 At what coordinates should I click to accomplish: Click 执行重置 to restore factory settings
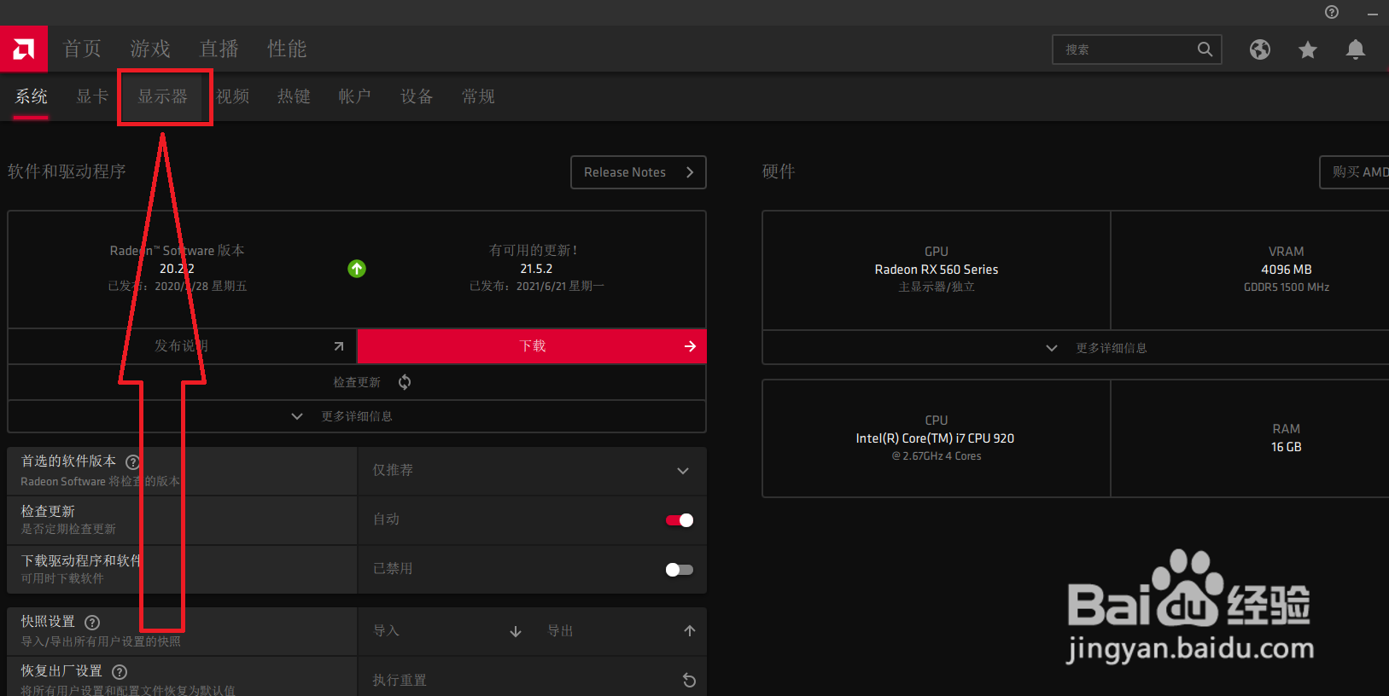pyautogui.click(x=532, y=680)
